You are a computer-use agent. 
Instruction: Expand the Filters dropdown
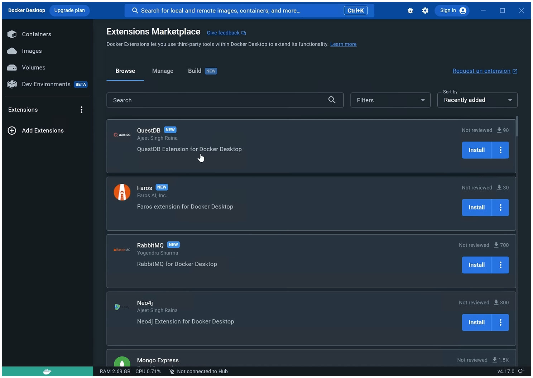click(x=390, y=100)
